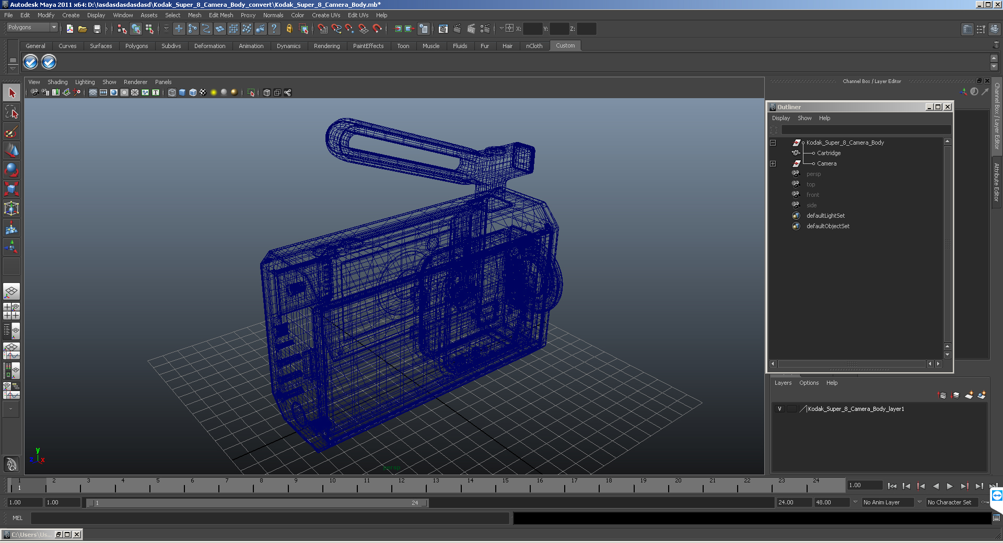Select the Universal Manipulator tool
This screenshot has height=543, width=1003.
coord(11,208)
